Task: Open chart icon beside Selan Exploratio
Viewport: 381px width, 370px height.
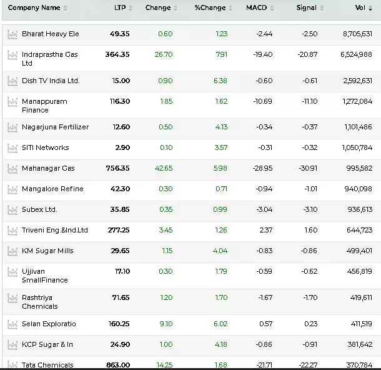Action: pos(12,324)
